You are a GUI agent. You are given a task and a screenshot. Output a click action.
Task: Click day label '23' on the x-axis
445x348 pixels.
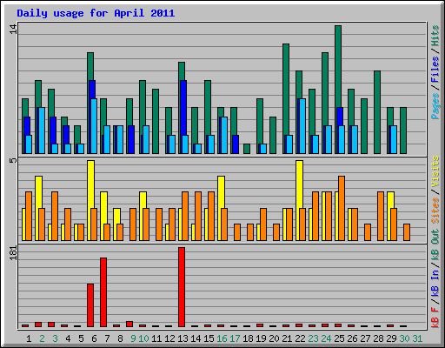[x=313, y=338]
